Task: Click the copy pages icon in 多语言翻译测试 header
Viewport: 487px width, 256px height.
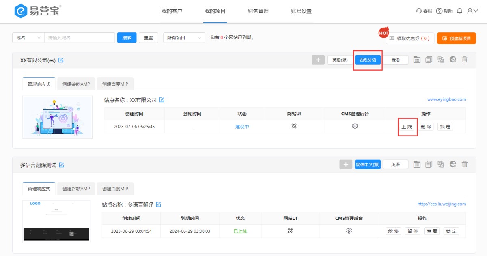Action: click(429, 164)
